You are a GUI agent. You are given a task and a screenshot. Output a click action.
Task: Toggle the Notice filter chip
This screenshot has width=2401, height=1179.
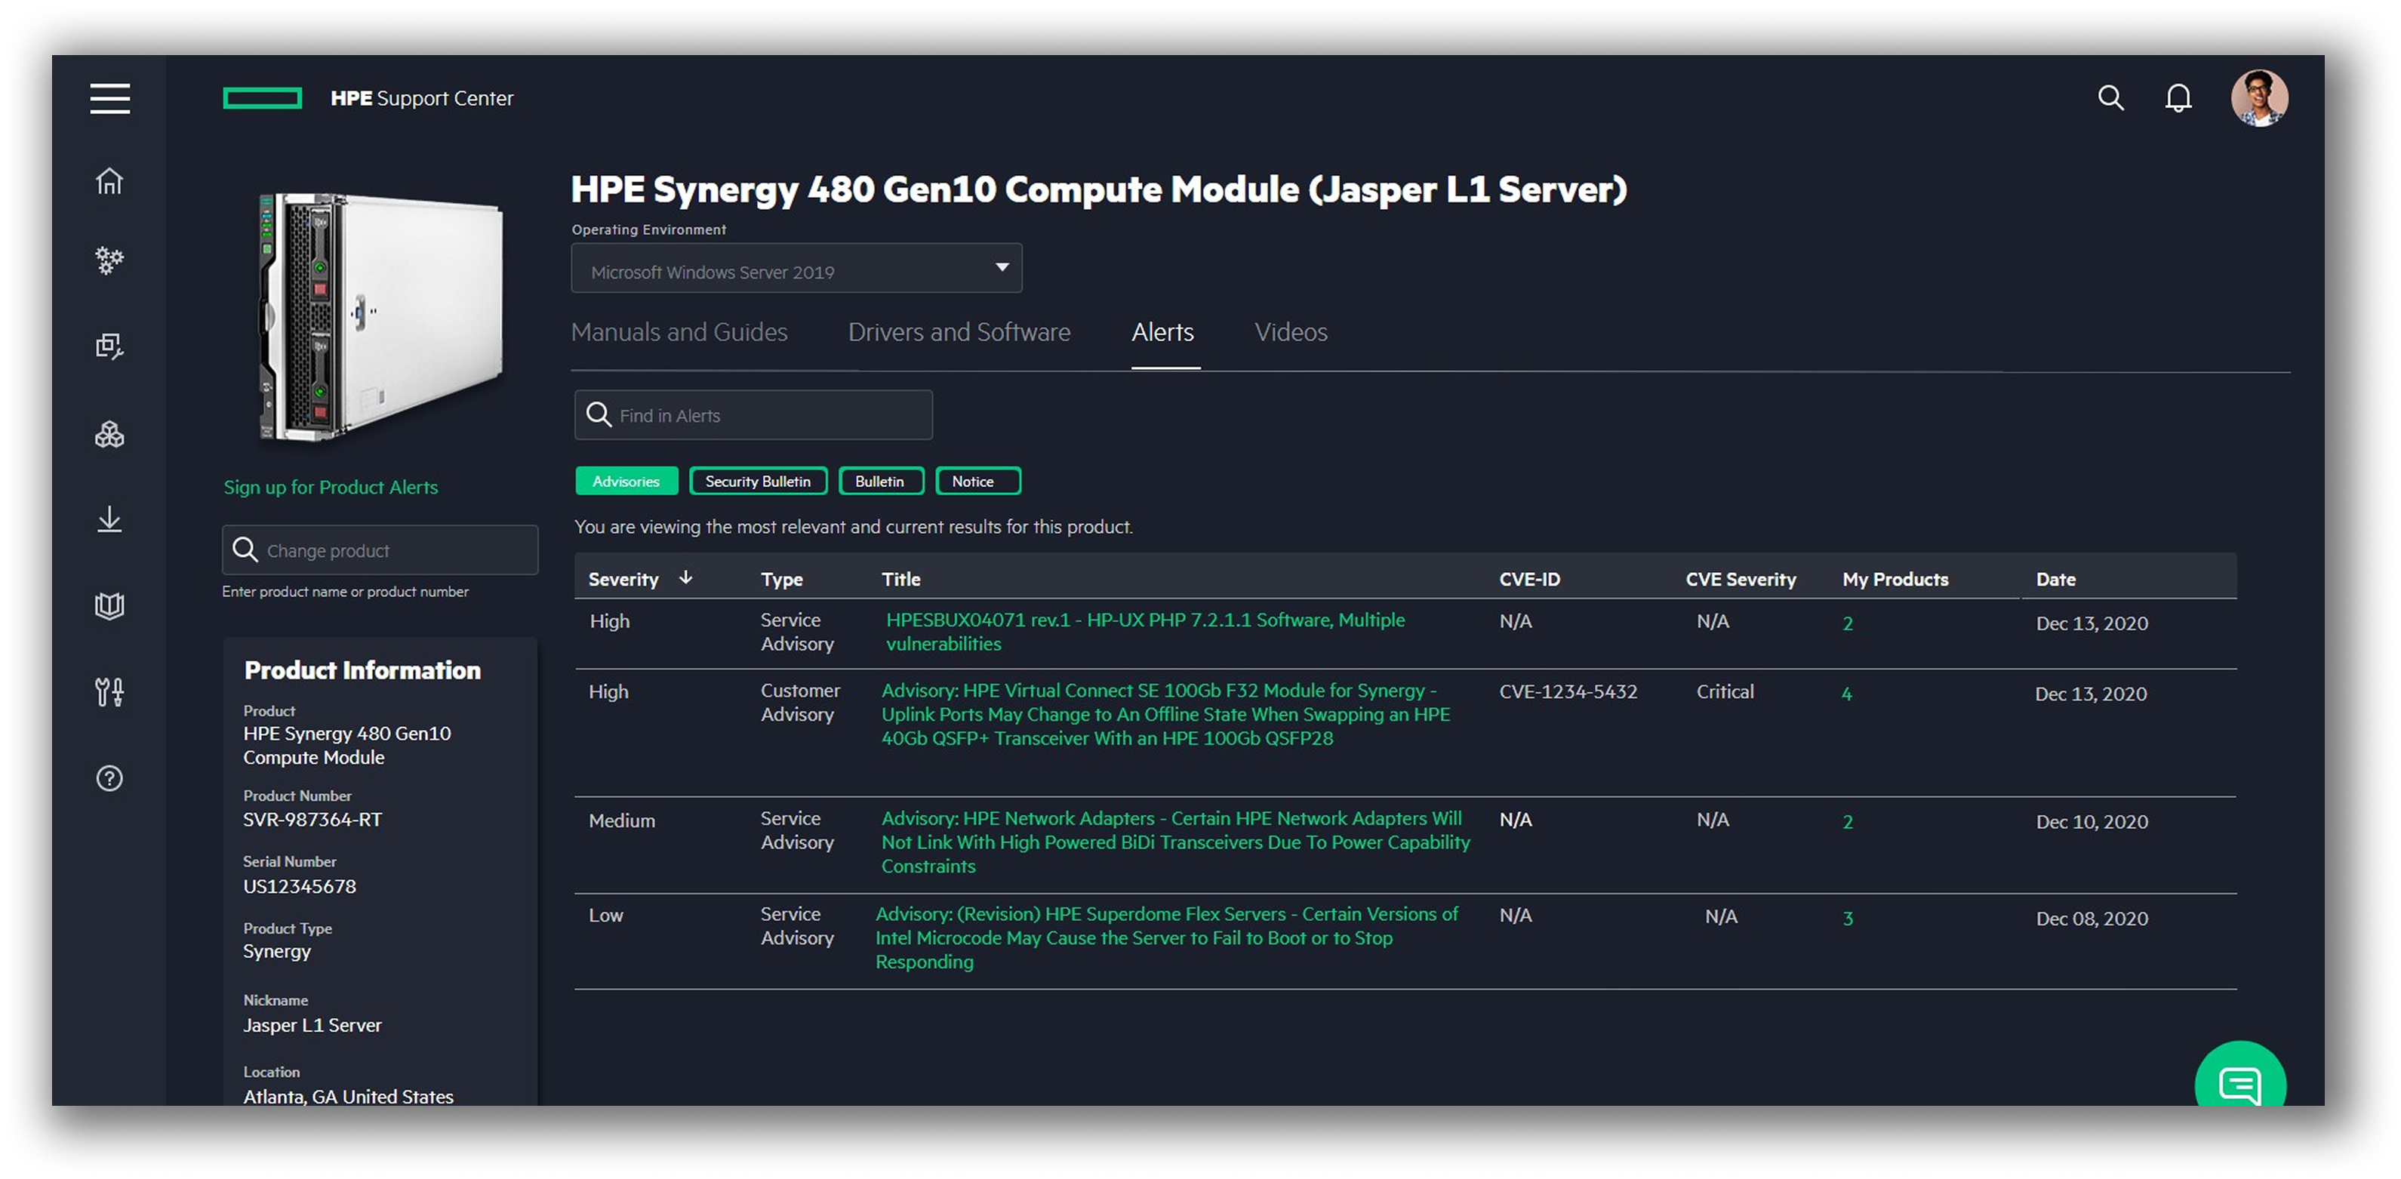pyautogui.click(x=977, y=481)
